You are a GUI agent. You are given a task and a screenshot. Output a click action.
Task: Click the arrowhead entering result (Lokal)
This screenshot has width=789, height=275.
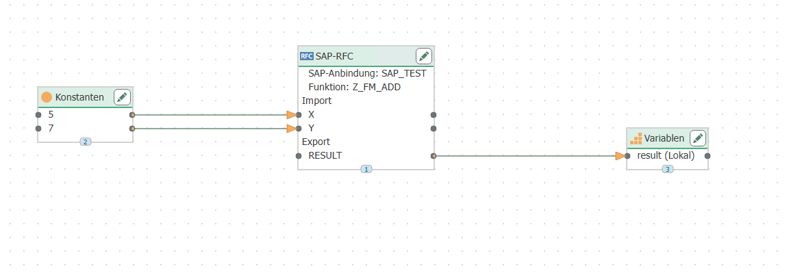(621, 156)
